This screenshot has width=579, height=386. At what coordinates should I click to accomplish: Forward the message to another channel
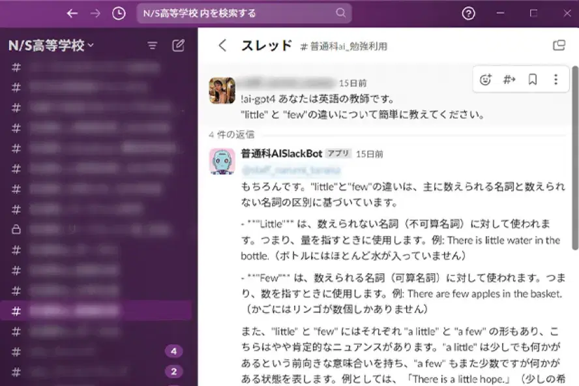pos(509,79)
